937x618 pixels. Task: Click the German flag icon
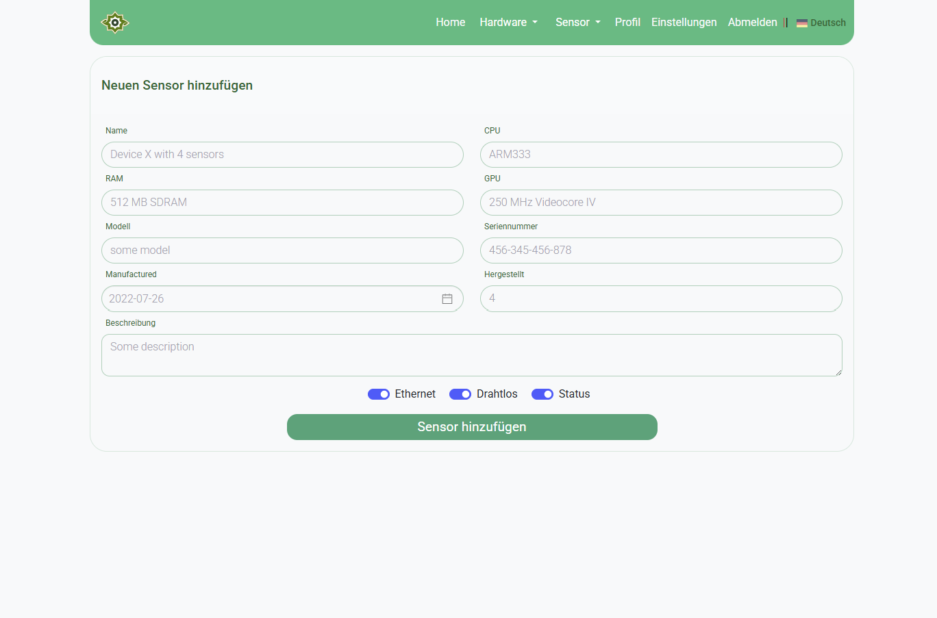click(x=802, y=23)
